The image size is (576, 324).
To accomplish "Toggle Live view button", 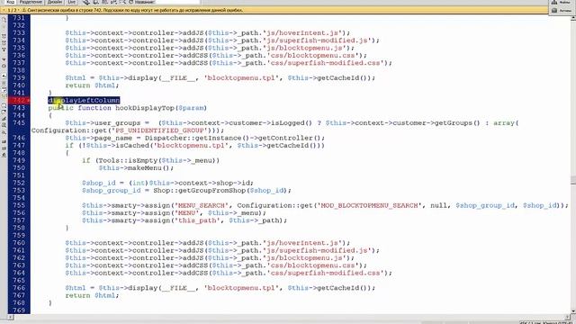I will click(72, 2).
